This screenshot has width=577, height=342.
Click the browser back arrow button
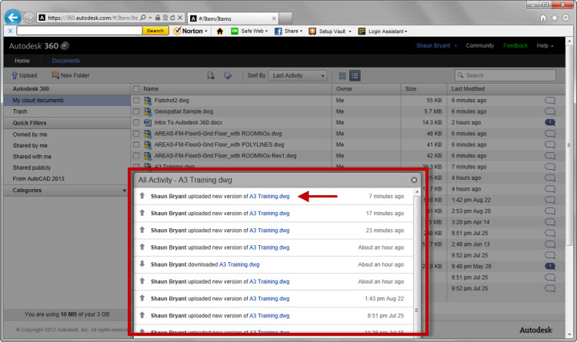coord(13,17)
